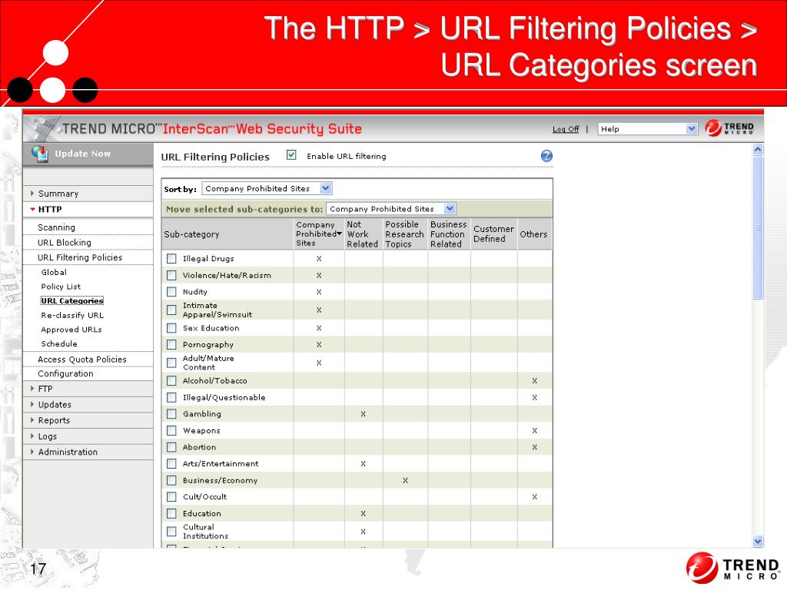Open Schedule page
This screenshot has width=787, height=590.
59,343
